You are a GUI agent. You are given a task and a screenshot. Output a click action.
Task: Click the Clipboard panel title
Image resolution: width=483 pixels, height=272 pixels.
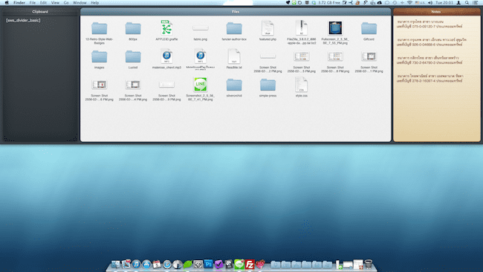[40, 12]
